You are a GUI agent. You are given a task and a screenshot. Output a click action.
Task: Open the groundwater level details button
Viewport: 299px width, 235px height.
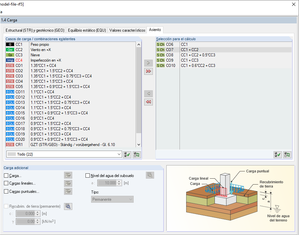[x=150, y=175]
